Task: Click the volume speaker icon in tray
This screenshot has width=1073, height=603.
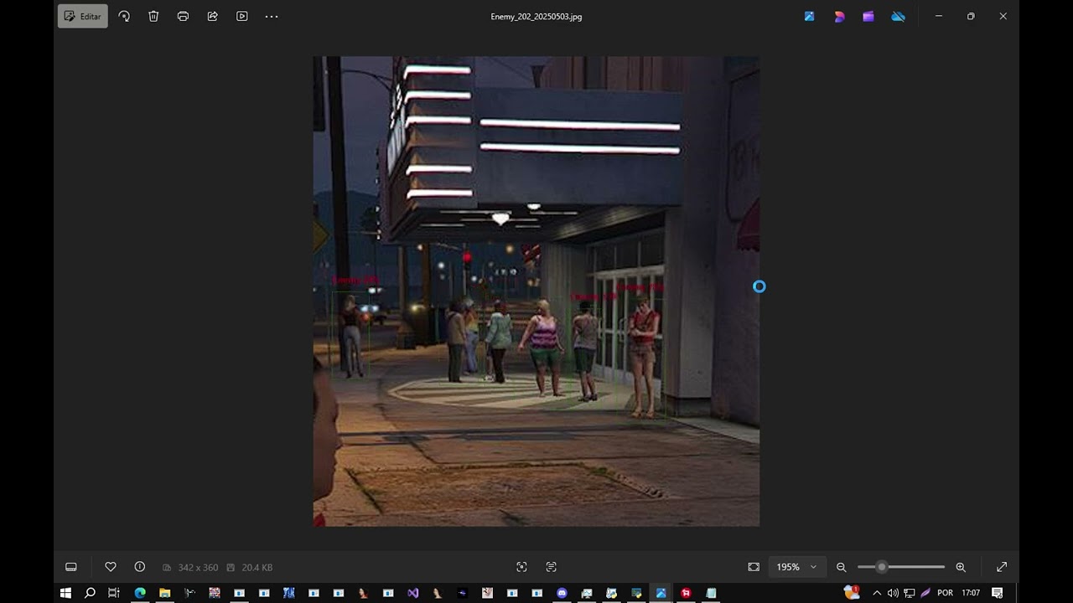Action: coord(893,593)
